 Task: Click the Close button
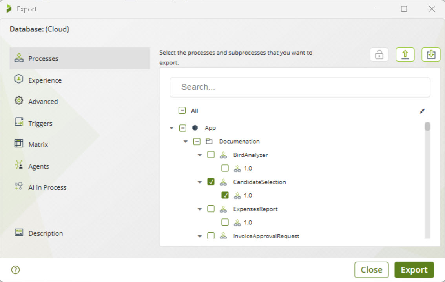371,270
